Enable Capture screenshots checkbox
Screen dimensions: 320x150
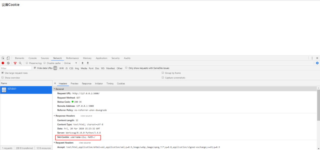click(163, 78)
